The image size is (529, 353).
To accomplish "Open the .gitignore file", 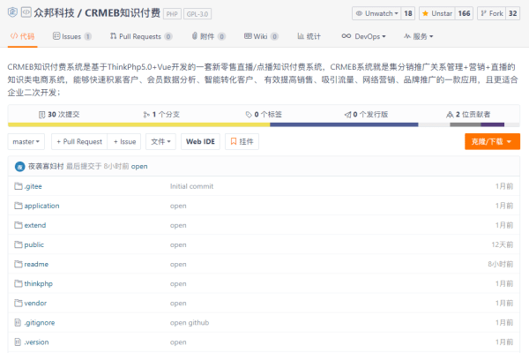I will (x=40, y=323).
